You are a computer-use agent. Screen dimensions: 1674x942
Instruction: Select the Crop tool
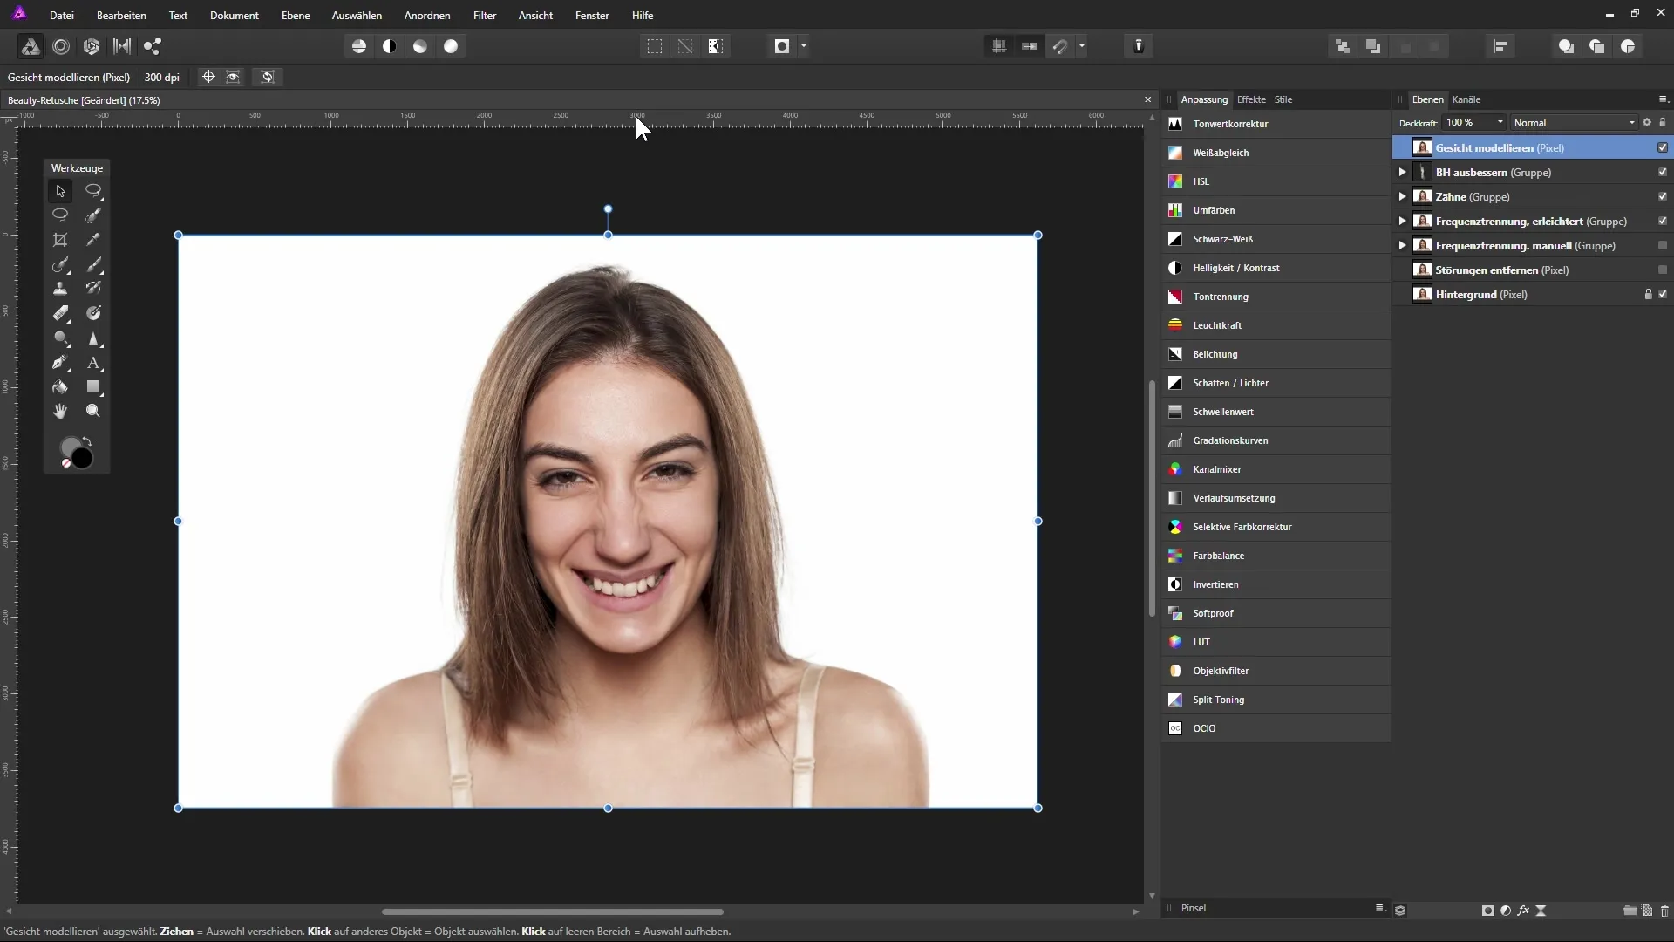pyautogui.click(x=60, y=240)
